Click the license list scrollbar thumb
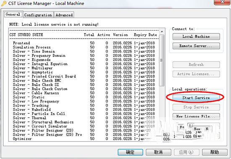 point(162,60)
